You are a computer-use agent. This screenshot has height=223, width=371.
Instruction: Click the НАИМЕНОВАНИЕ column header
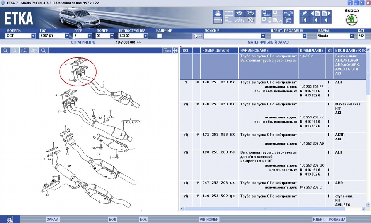tap(268, 50)
